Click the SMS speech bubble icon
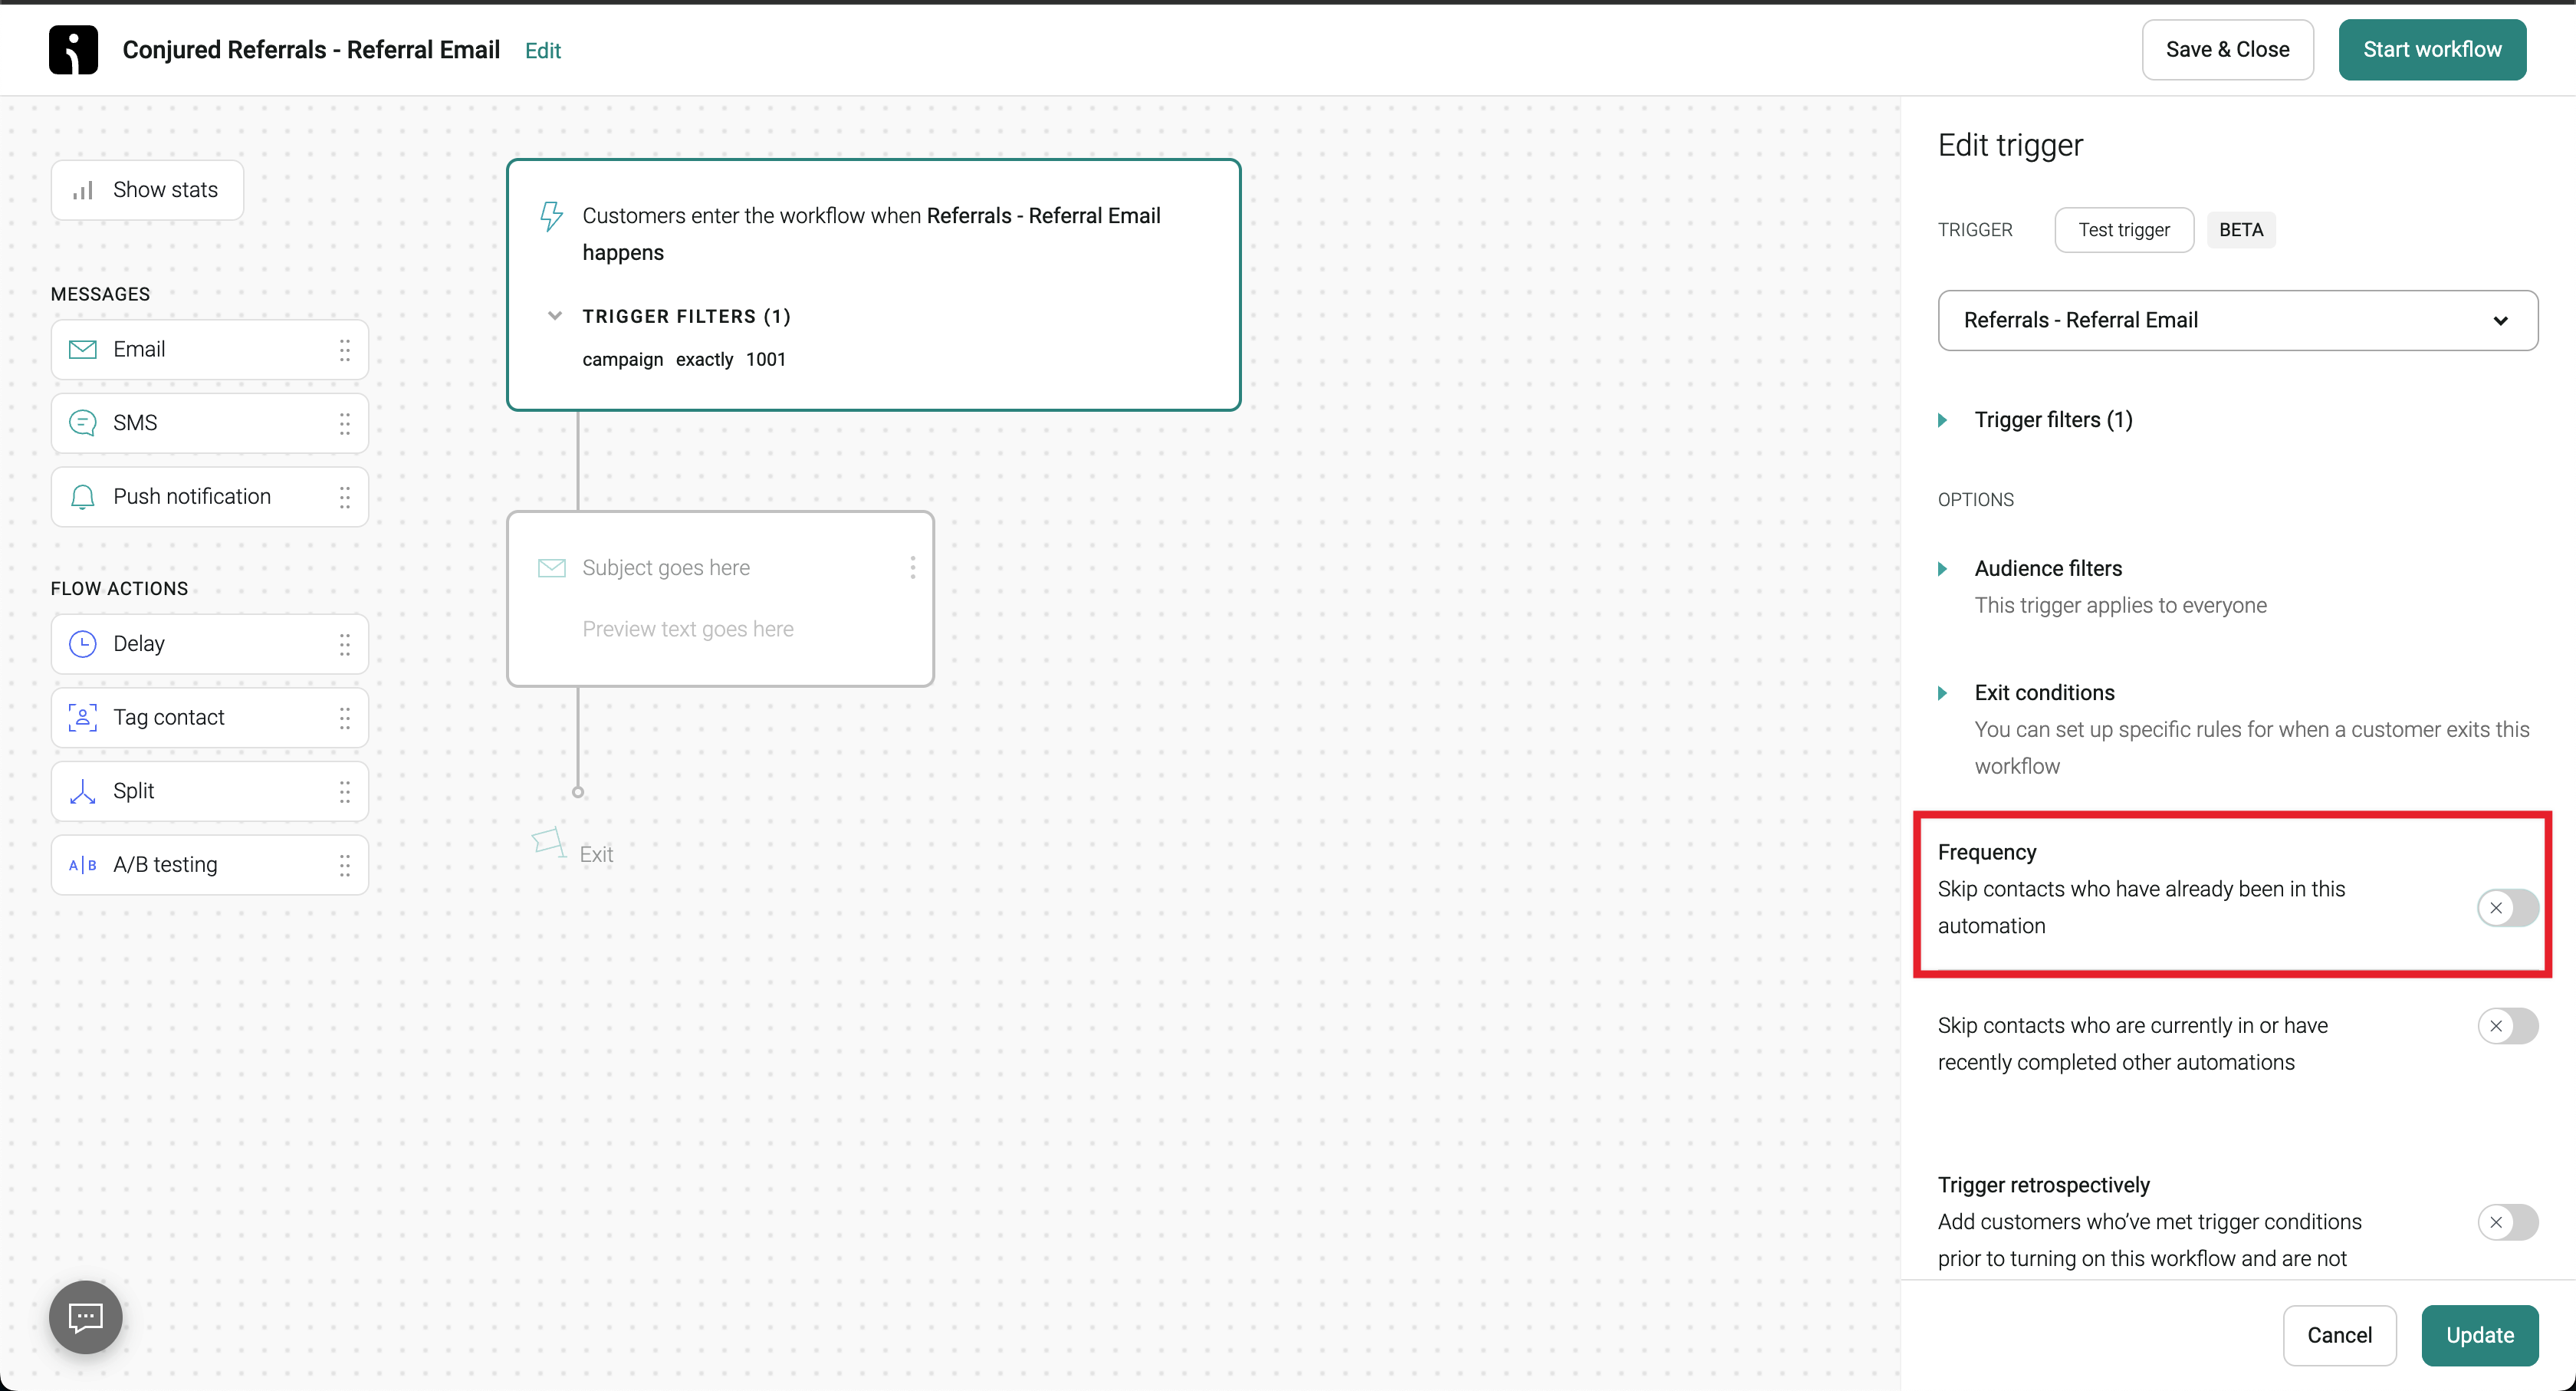The image size is (2576, 1391). 82,423
